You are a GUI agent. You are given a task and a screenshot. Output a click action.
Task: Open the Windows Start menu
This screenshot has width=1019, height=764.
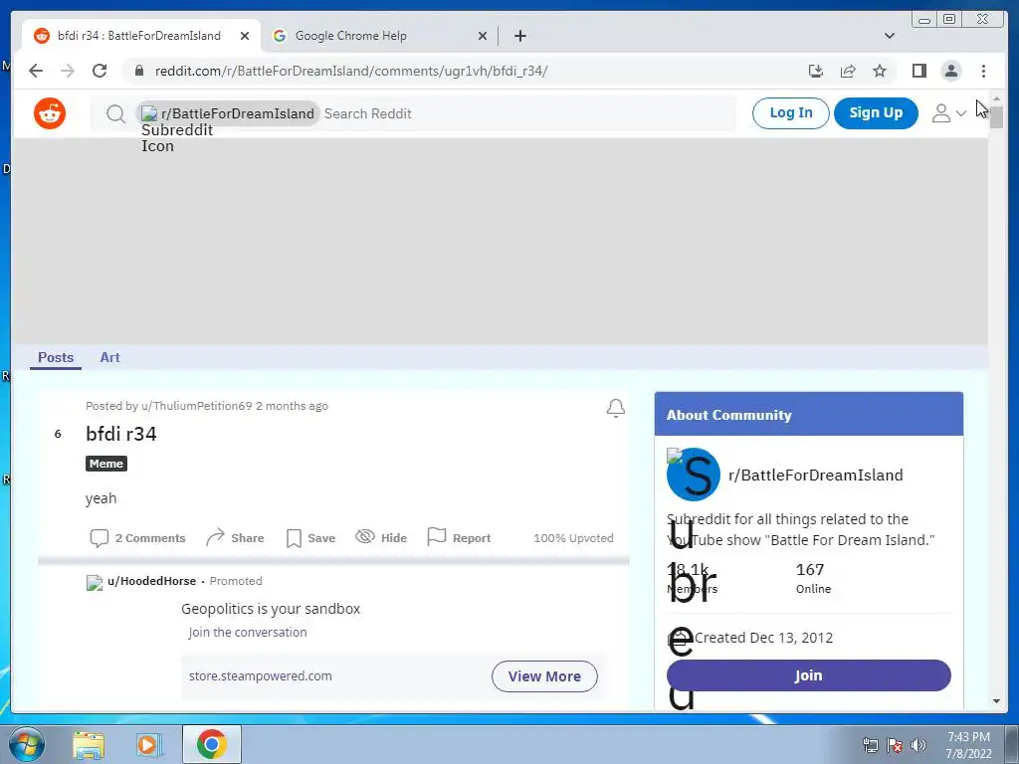26,744
